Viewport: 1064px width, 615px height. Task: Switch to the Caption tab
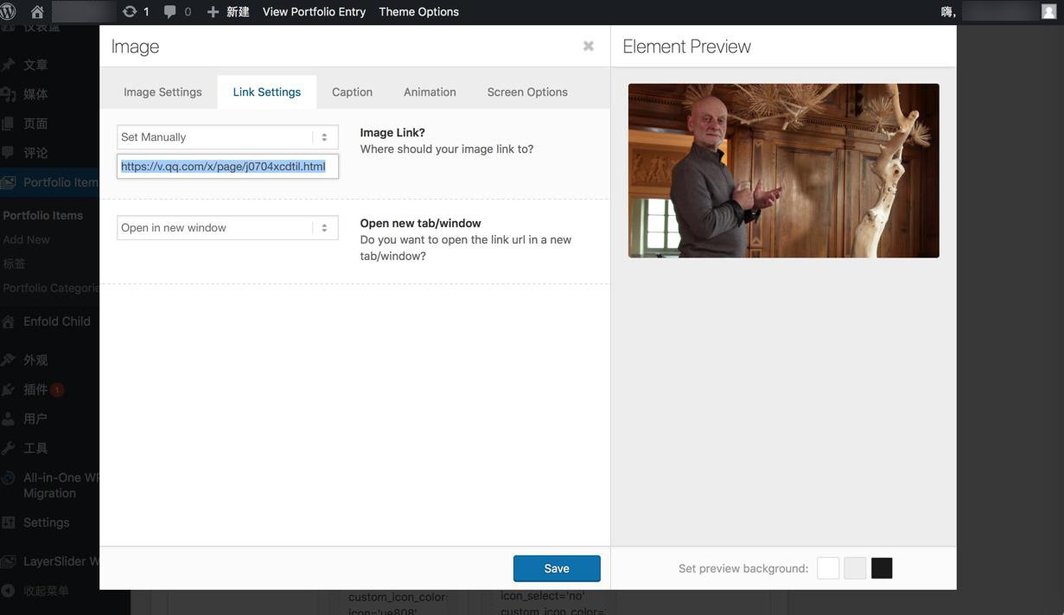(x=352, y=92)
